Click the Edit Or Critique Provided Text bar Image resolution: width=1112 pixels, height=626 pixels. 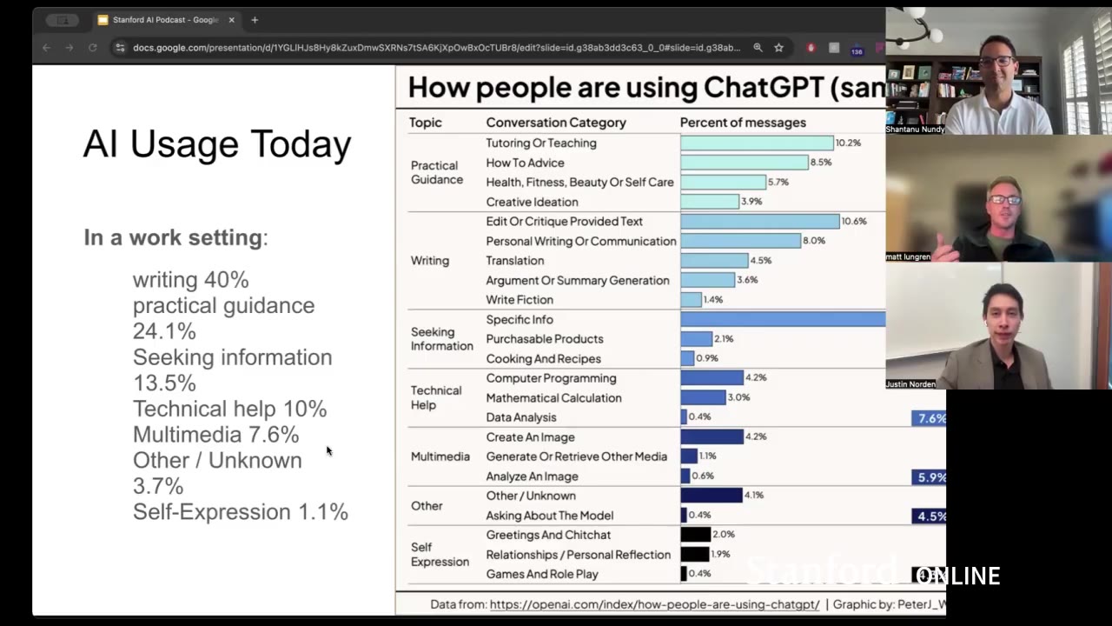click(x=759, y=222)
